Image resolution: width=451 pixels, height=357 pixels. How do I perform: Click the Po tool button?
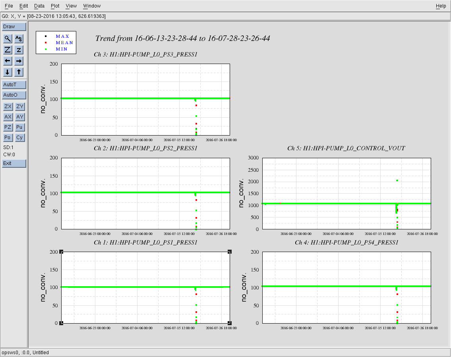(x=8, y=138)
